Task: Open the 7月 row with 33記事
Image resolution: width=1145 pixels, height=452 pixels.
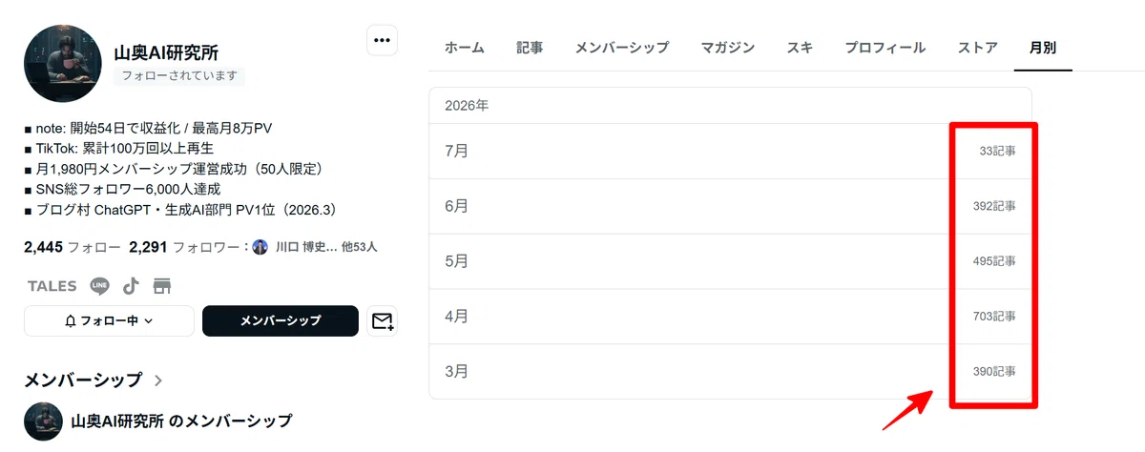Action: point(730,151)
